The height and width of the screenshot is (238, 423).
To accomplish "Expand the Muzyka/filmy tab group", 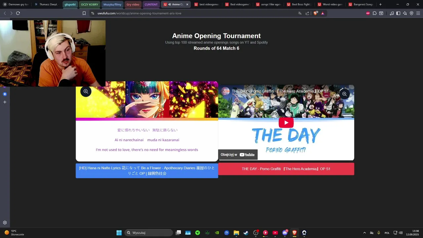I will pos(112,4).
